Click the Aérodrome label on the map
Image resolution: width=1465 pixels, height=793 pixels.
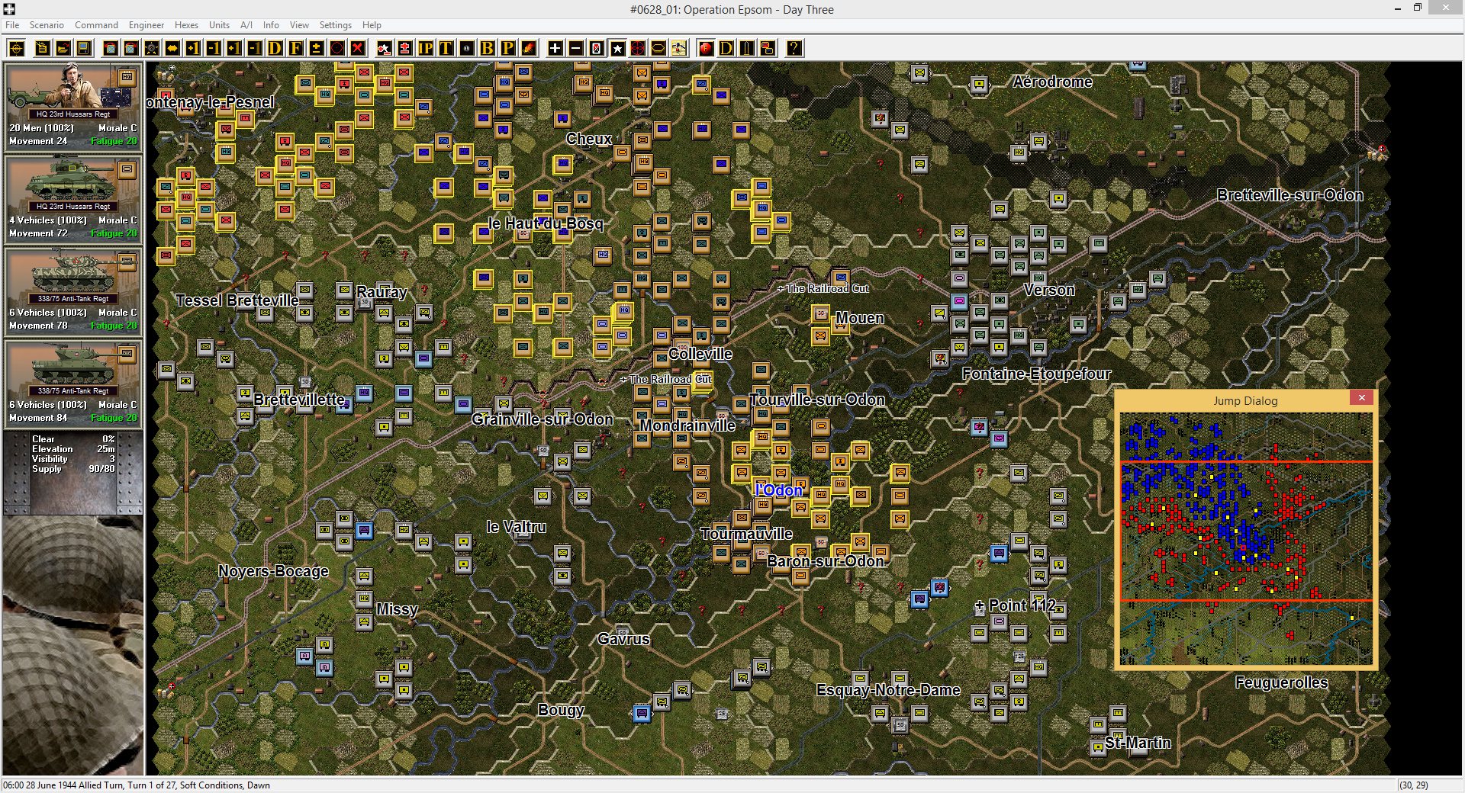tap(1053, 82)
